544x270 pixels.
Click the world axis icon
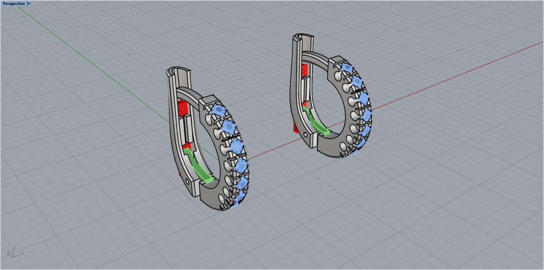point(14,251)
